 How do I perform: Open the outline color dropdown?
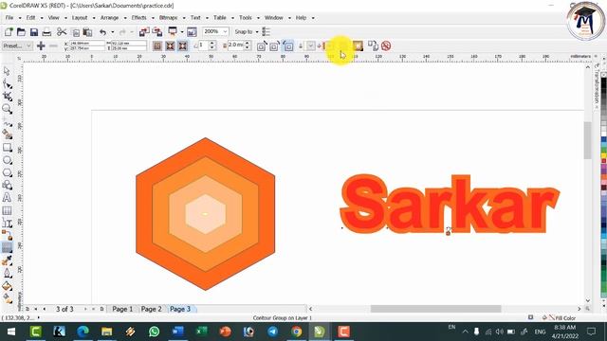[x=311, y=46]
